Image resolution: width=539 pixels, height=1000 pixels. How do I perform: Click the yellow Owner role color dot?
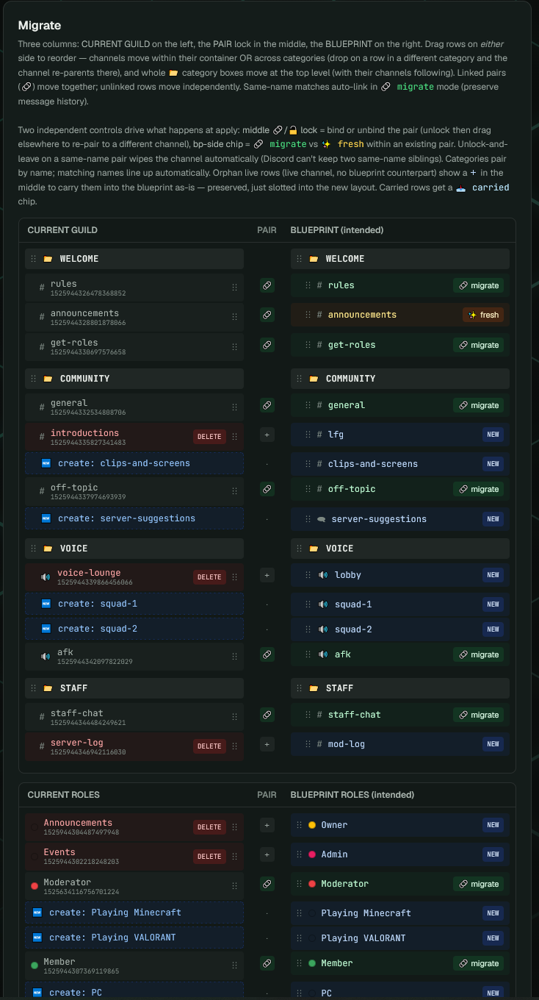click(312, 825)
